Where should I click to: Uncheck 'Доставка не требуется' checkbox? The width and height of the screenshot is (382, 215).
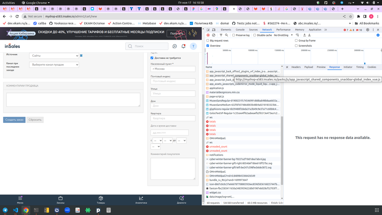pyautogui.click(x=152, y=58)
